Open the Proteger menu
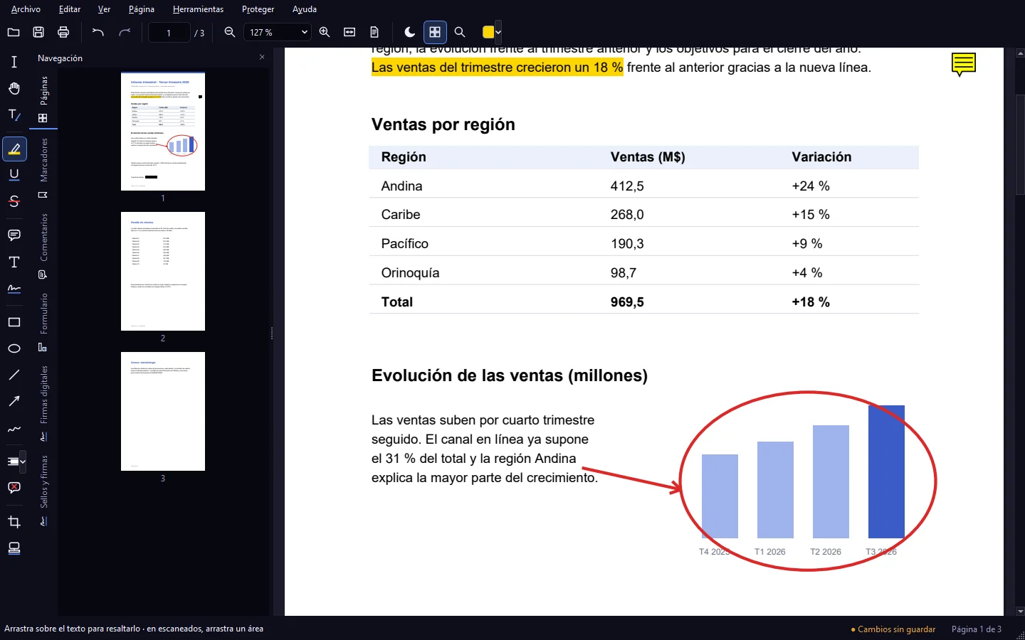Image resolution: width=1025 pixels, height=640 pixels. [x=258, y=9]
